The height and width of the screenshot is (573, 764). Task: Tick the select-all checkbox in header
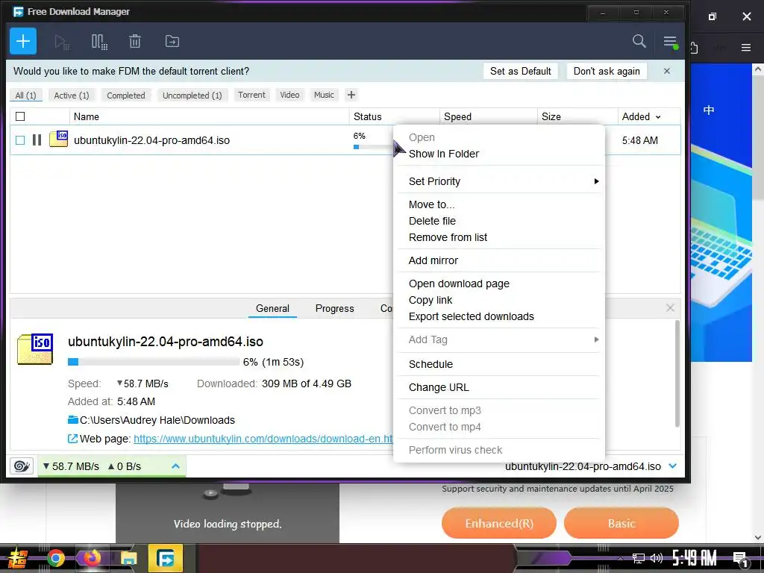20,116
